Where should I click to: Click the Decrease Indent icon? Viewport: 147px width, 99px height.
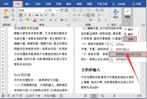pyautogui.click(x=97, y=10)
